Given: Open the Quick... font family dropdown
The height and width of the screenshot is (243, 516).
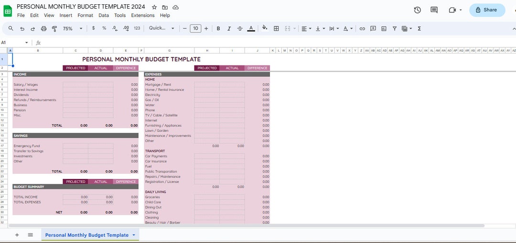Looking at the screenshot, I should click(x=161, y=28).
